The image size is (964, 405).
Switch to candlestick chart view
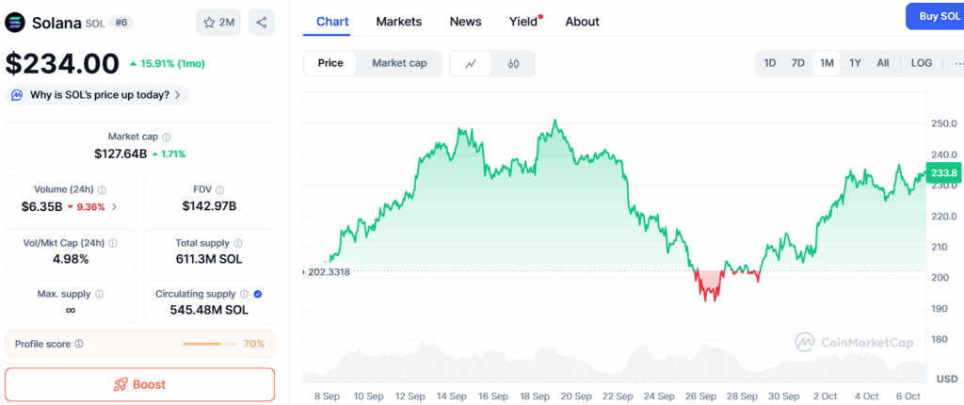[513, 63]
